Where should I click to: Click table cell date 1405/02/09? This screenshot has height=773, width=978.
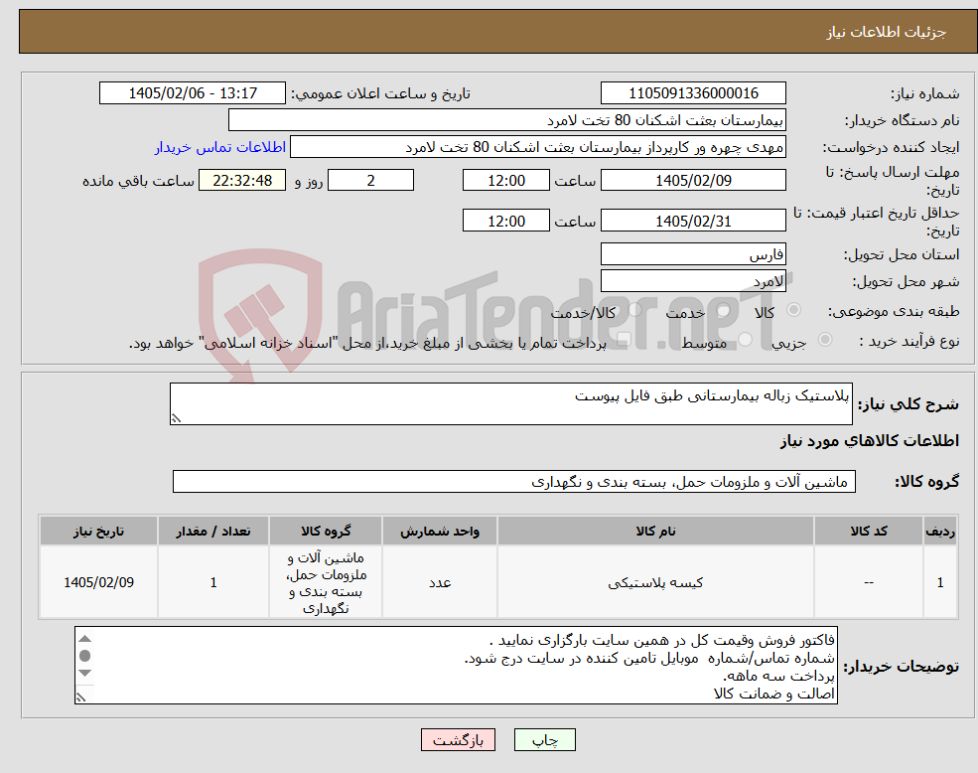(98, 582)
